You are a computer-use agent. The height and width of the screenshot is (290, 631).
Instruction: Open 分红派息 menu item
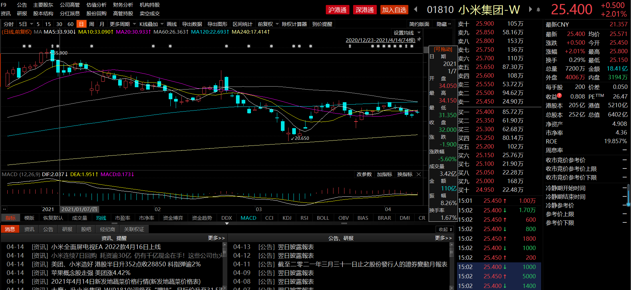click(x=70, y=14)
